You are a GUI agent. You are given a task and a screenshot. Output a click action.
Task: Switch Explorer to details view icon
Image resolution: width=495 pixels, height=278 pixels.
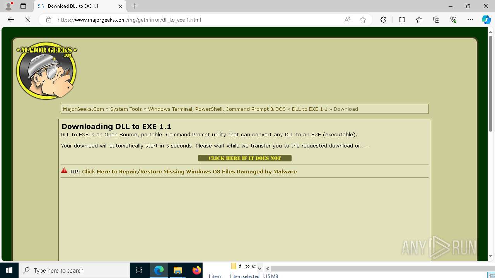[x=491, y=276]
